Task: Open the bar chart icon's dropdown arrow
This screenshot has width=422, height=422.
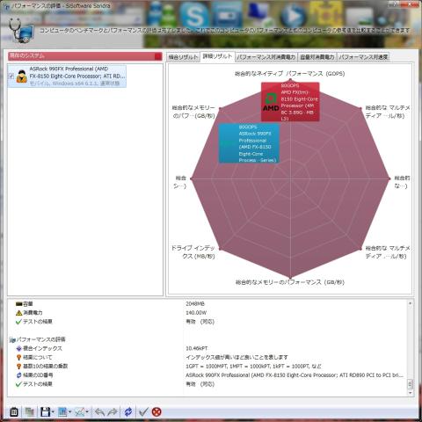Action: (69, 412)
